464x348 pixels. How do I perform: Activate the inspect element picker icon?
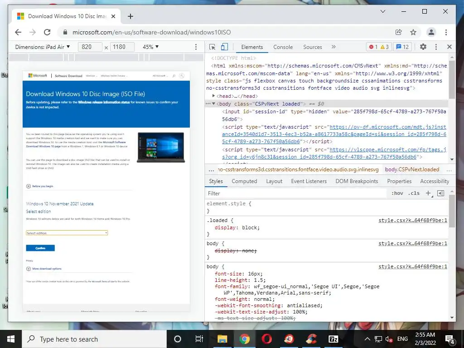[212, 47]
